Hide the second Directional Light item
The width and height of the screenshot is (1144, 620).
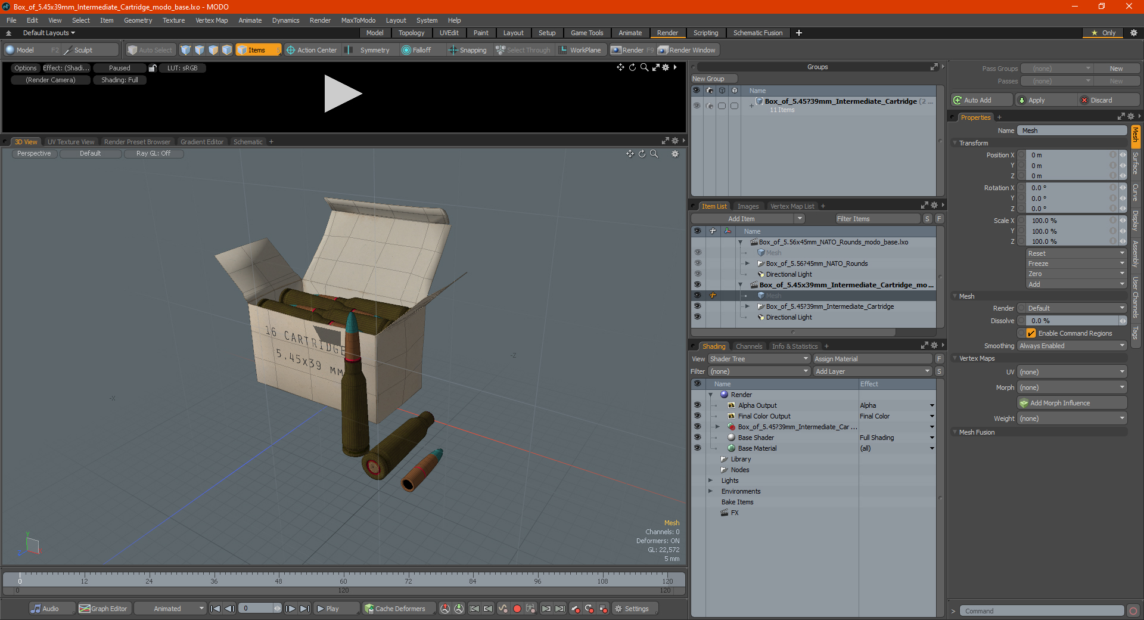pos(698,317)
